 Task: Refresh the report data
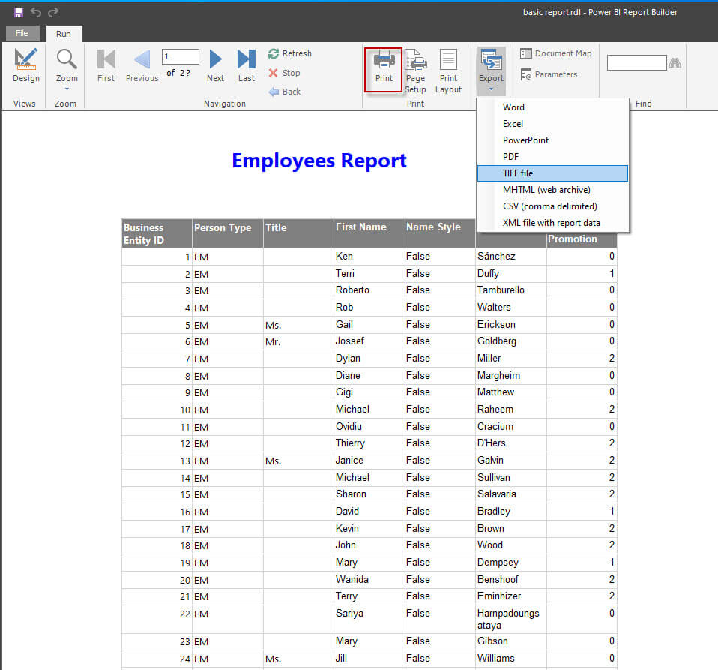click(x=289, y=53)
